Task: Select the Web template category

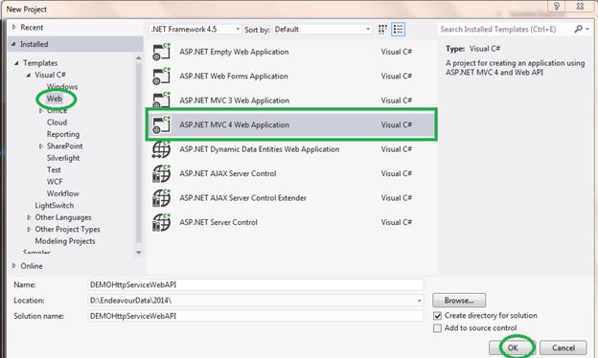Action: pyautogui.click(x=55, y=99)
